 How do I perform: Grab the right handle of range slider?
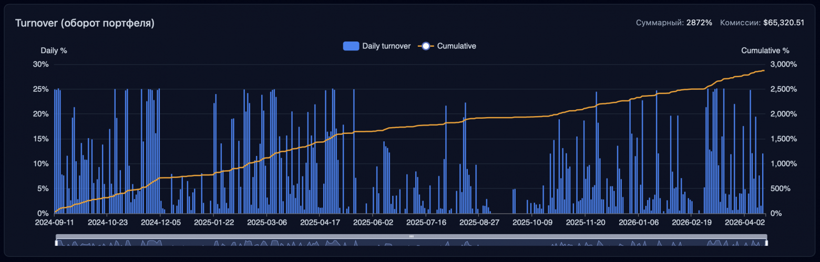pos(766,243)
